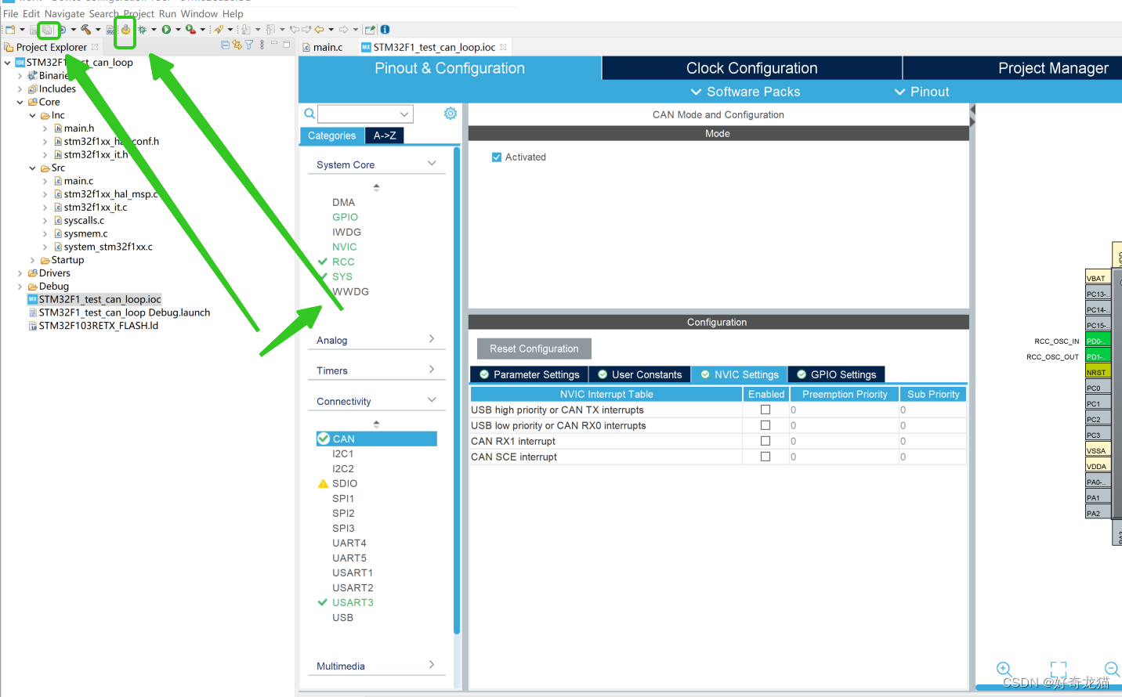Click the Save All toolbar icon
Image resolution: width=1122 pixels, height=697 pixels.
pyautogui.click(x=49, y=30)
